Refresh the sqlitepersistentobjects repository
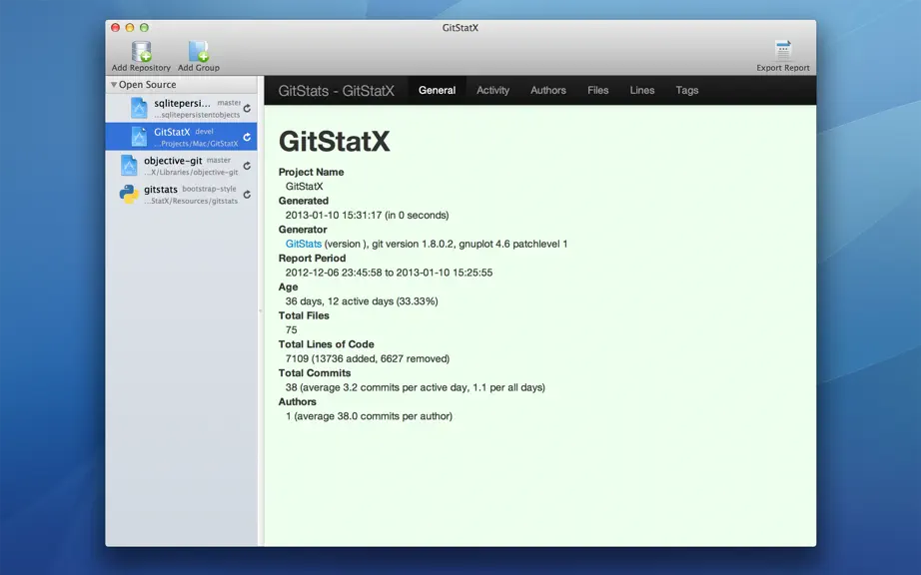 (248, 108)
